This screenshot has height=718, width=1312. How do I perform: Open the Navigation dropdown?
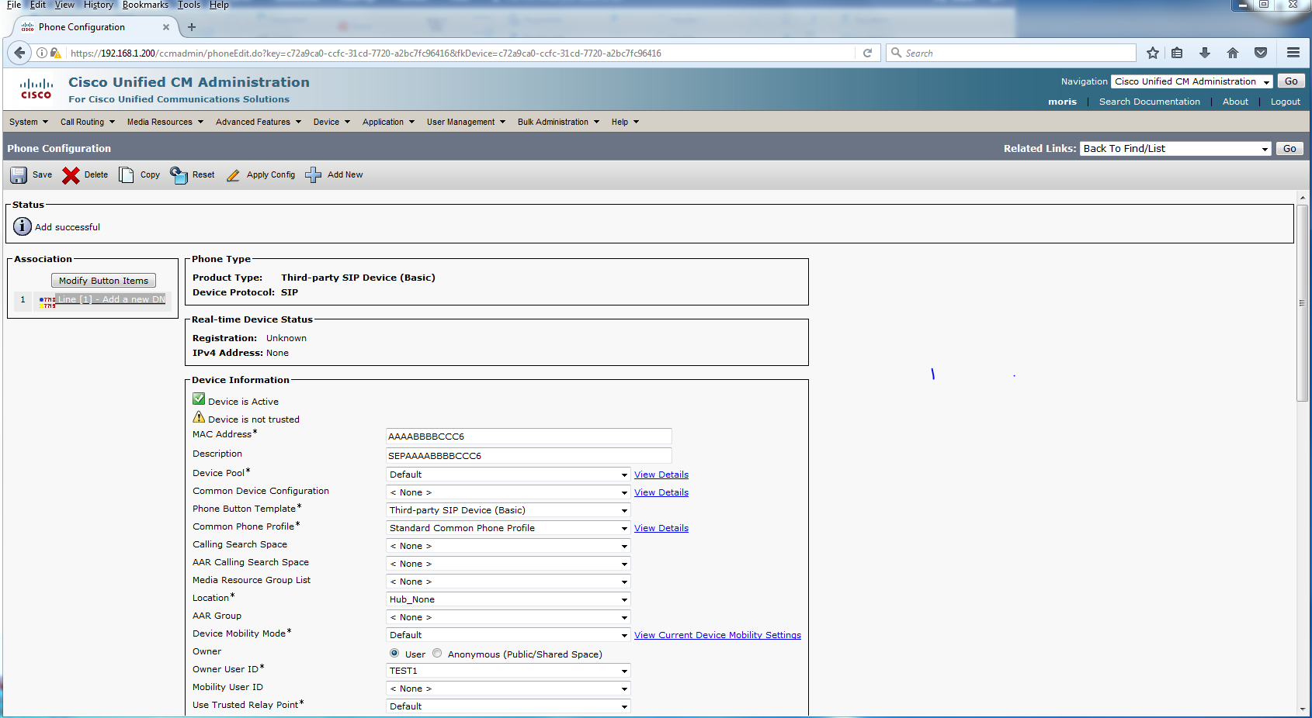pos(1192,81)
